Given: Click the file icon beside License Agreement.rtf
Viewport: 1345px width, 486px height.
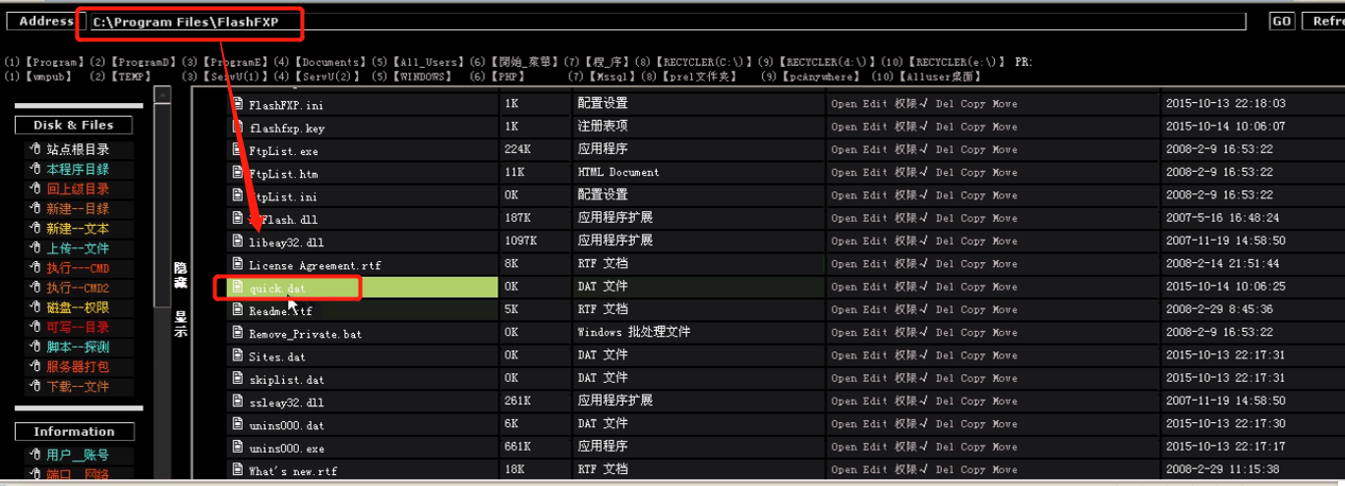Looking at the screenshot, I should pyautogui.click(x=236, y=263).
